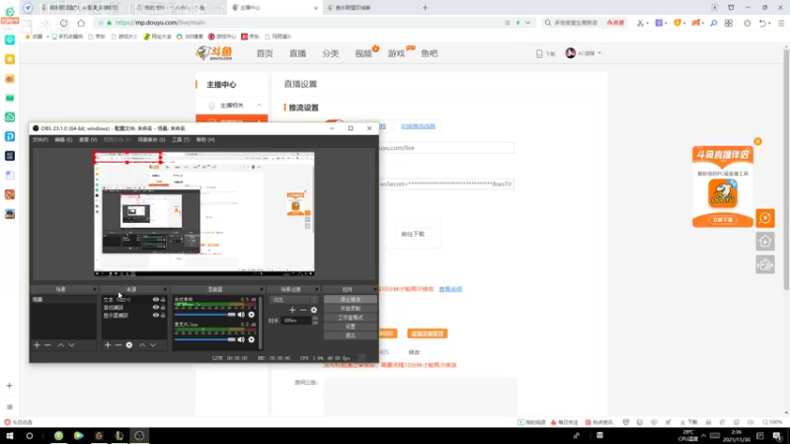Open source properties gear icon
790x444 pixels.
pos(129,345)
